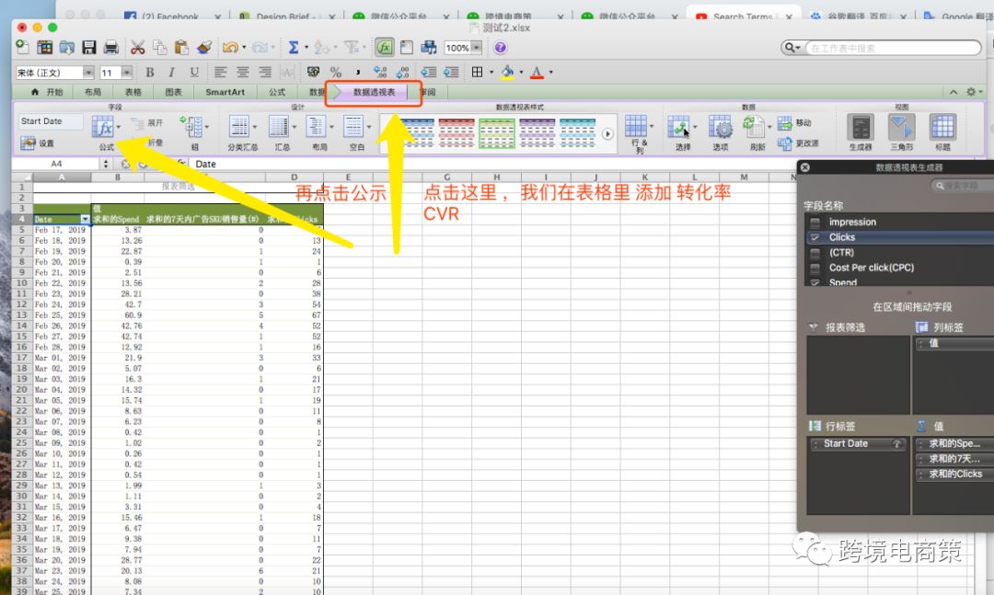Screen dimensions: 994x595
Task: Click the purple Help question mark icon
Action: click(x=500, y=47)
